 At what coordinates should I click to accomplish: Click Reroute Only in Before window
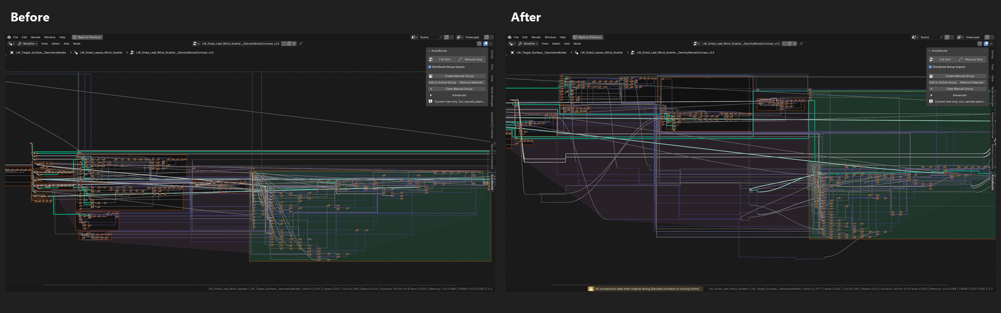(x=471, y=59)
